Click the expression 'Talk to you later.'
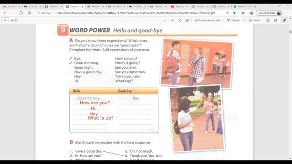Screen dimensions: 292x164 [x=128, y=77]
